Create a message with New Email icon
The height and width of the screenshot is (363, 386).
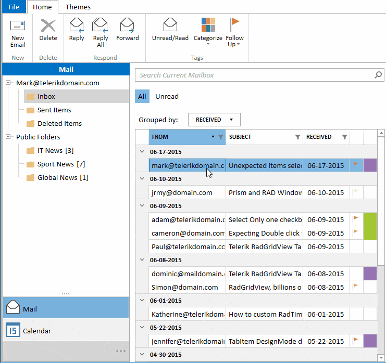pos(18,25)
